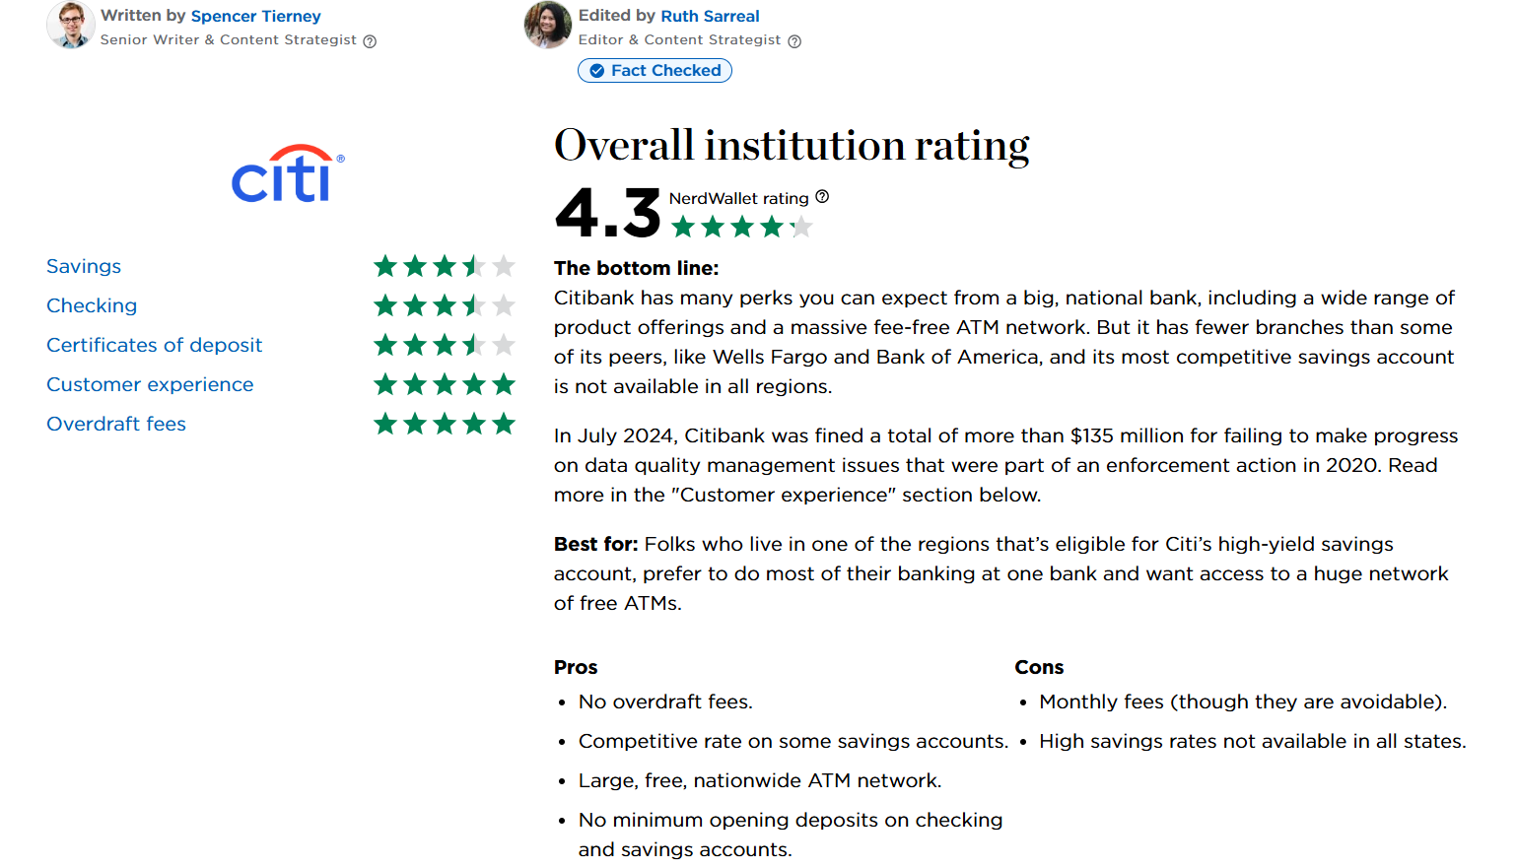
Task: Select the Overdraft fees link
Action: pyautogui.click(x=116, y=424)
